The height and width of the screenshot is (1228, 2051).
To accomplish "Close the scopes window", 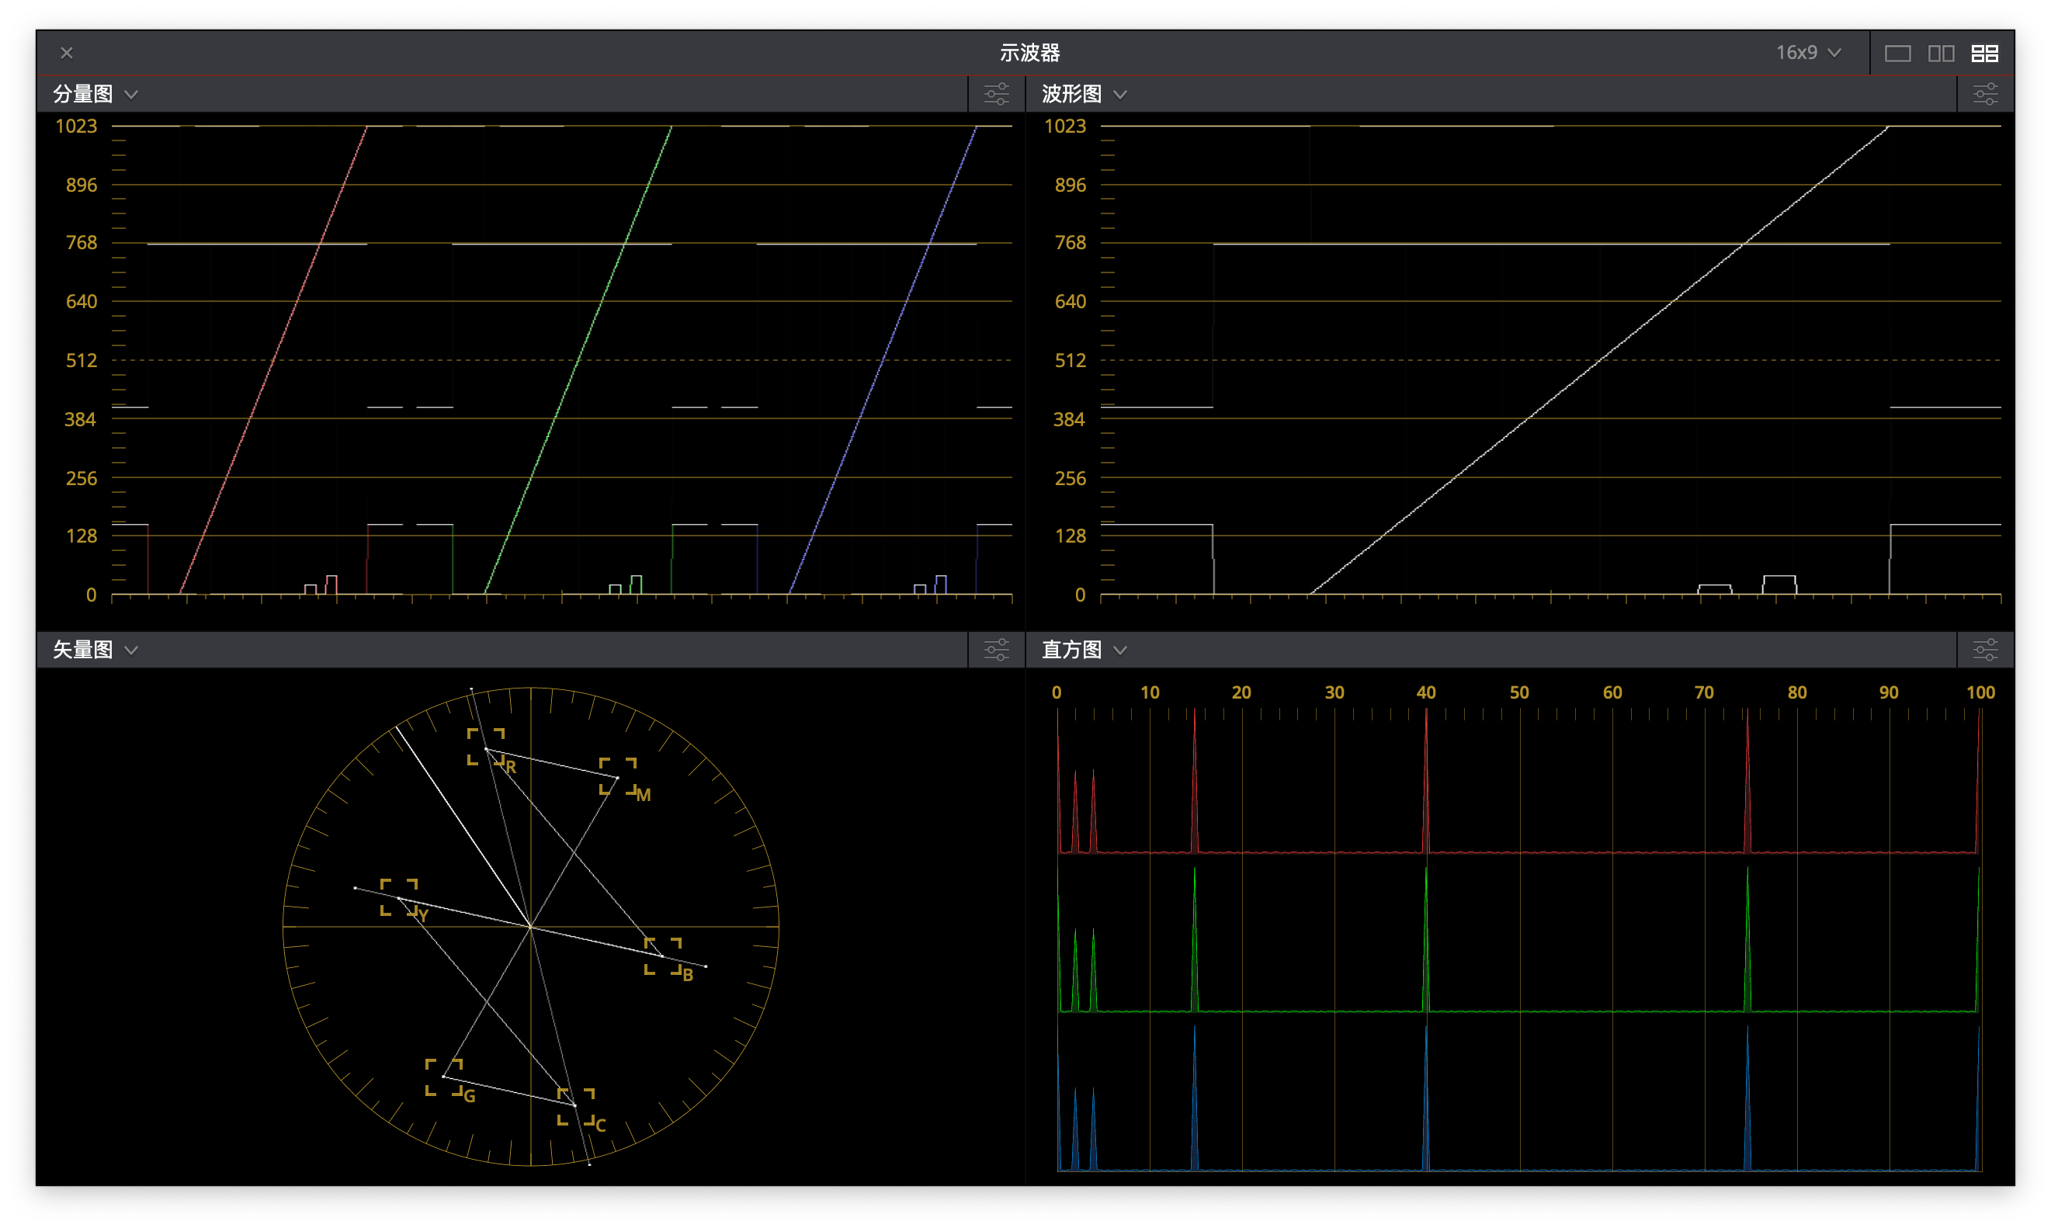I will pos(67,53).
